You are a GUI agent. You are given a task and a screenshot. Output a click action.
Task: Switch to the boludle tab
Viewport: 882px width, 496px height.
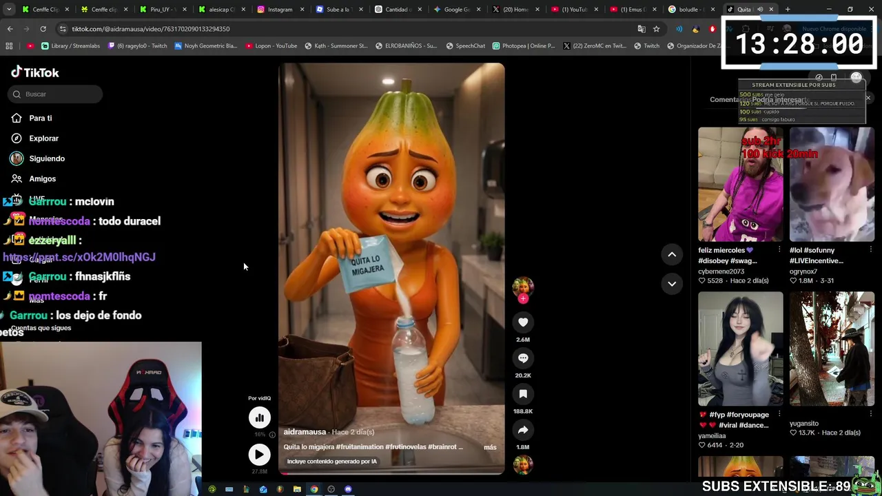692,10
